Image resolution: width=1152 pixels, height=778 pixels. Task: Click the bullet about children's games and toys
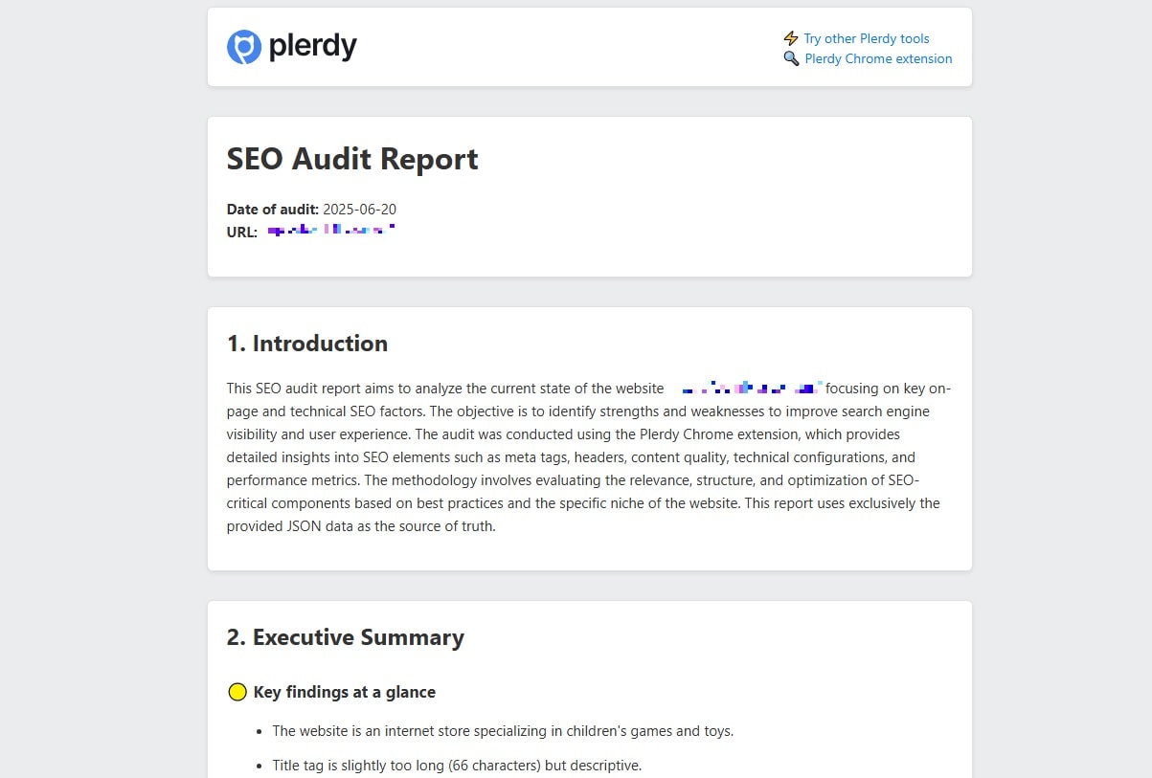(x=503, y=730)
